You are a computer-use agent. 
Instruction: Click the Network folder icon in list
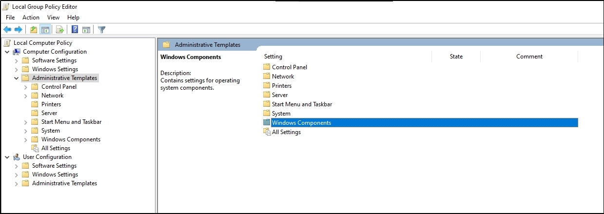coord(267,77)
